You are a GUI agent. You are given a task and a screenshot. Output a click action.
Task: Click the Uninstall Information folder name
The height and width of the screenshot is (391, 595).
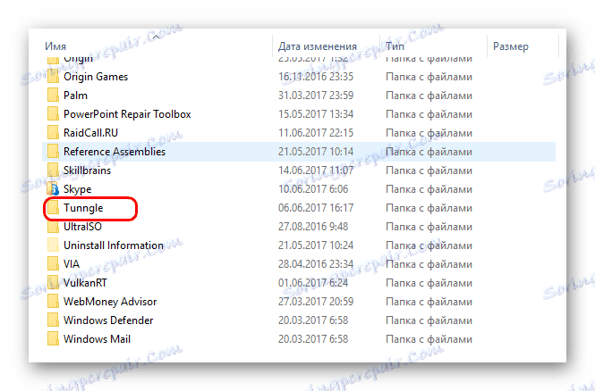click(114, 245)
